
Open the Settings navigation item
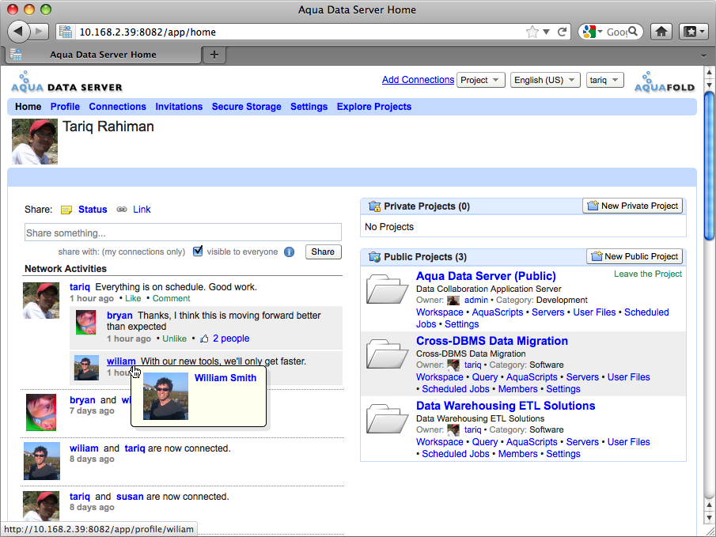tap(309, 107)
